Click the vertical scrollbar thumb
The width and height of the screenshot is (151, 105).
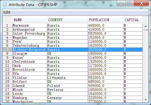coord(146,30)
